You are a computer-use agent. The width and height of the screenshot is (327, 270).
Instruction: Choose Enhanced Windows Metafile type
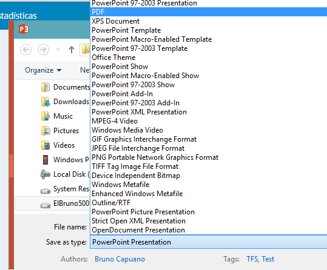point(209,194)
